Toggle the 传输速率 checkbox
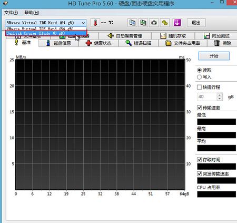The image size is (237, 223). point(199,108)
